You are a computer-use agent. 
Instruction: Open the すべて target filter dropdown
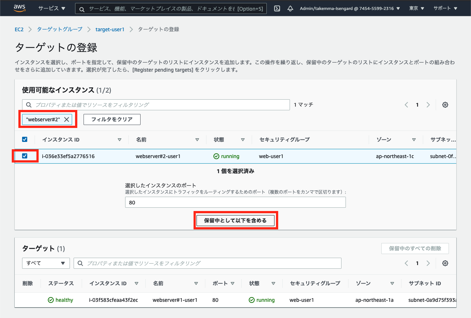click(x=46, y=263)
